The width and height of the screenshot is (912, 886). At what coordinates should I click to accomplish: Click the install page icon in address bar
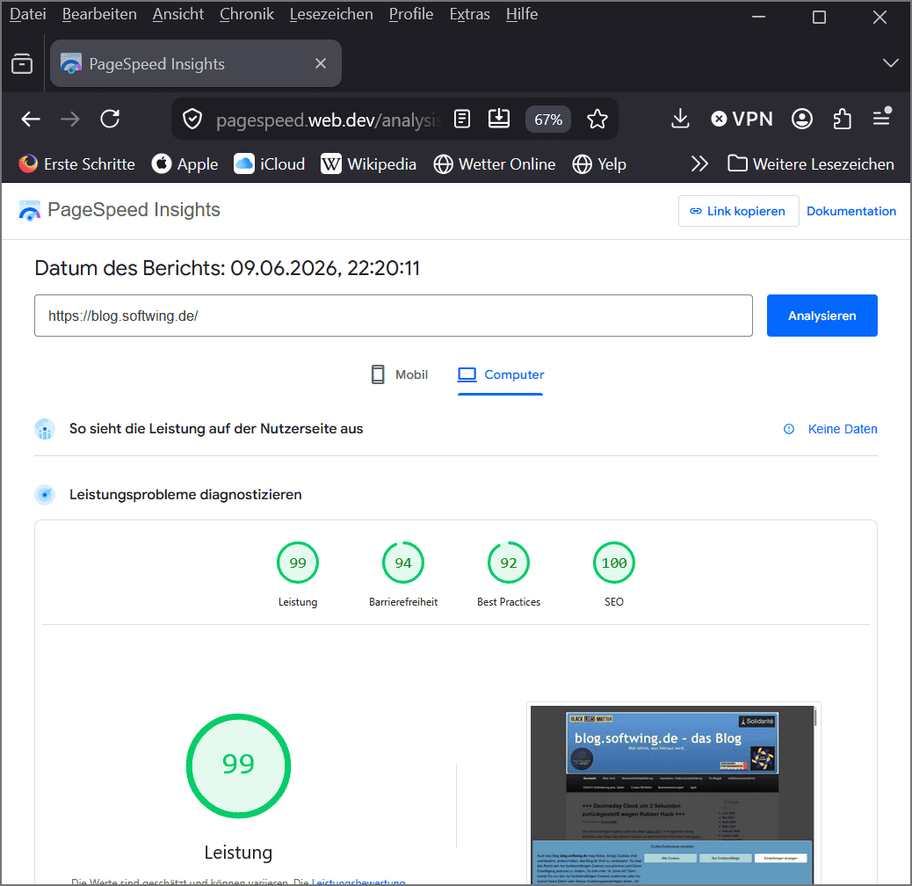[x=499, y=120]
